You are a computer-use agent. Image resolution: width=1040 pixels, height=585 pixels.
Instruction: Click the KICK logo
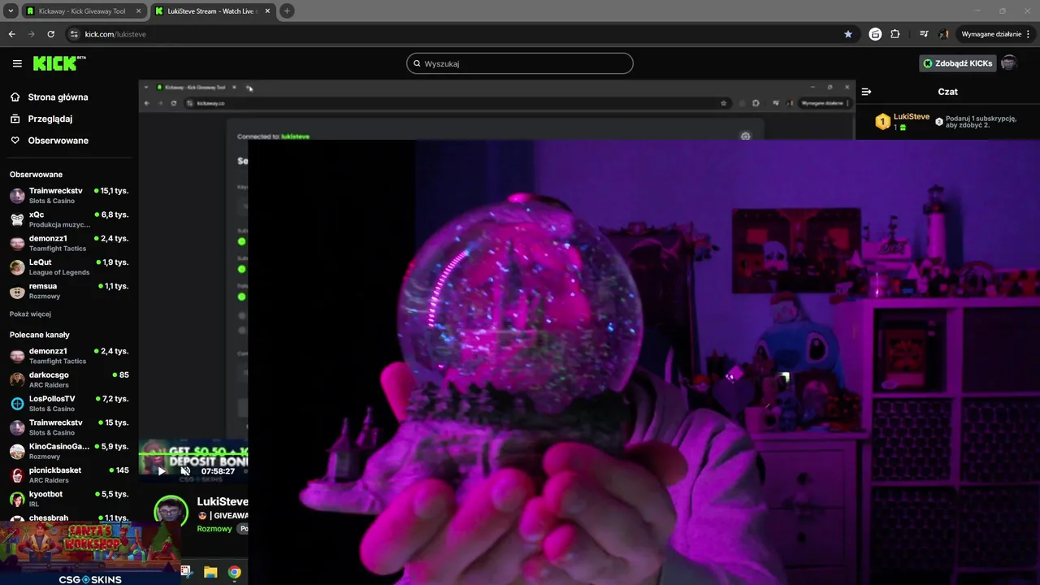[59, 63]
